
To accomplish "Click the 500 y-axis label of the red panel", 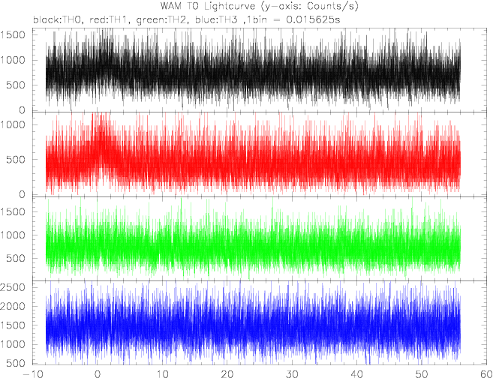I will click(x=17, y=159).
